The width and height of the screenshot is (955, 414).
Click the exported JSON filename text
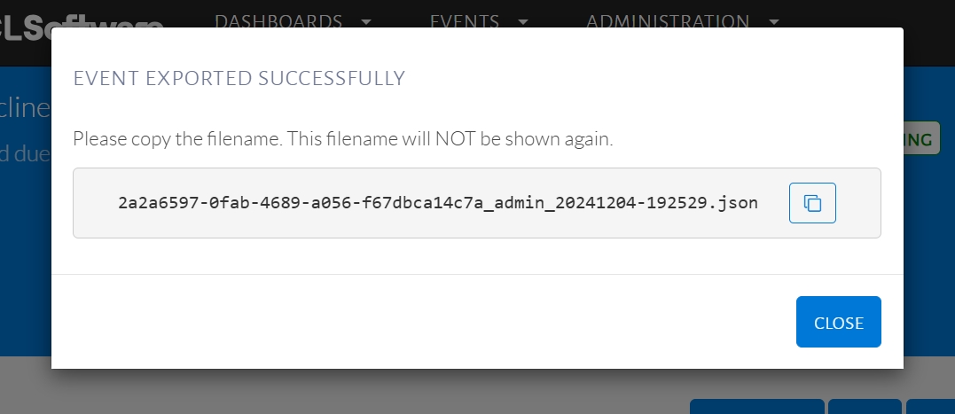438,203
